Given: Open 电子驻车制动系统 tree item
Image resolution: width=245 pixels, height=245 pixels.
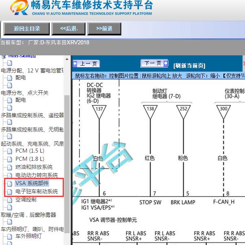Looking at the screenshot, I should click(37, 191).
